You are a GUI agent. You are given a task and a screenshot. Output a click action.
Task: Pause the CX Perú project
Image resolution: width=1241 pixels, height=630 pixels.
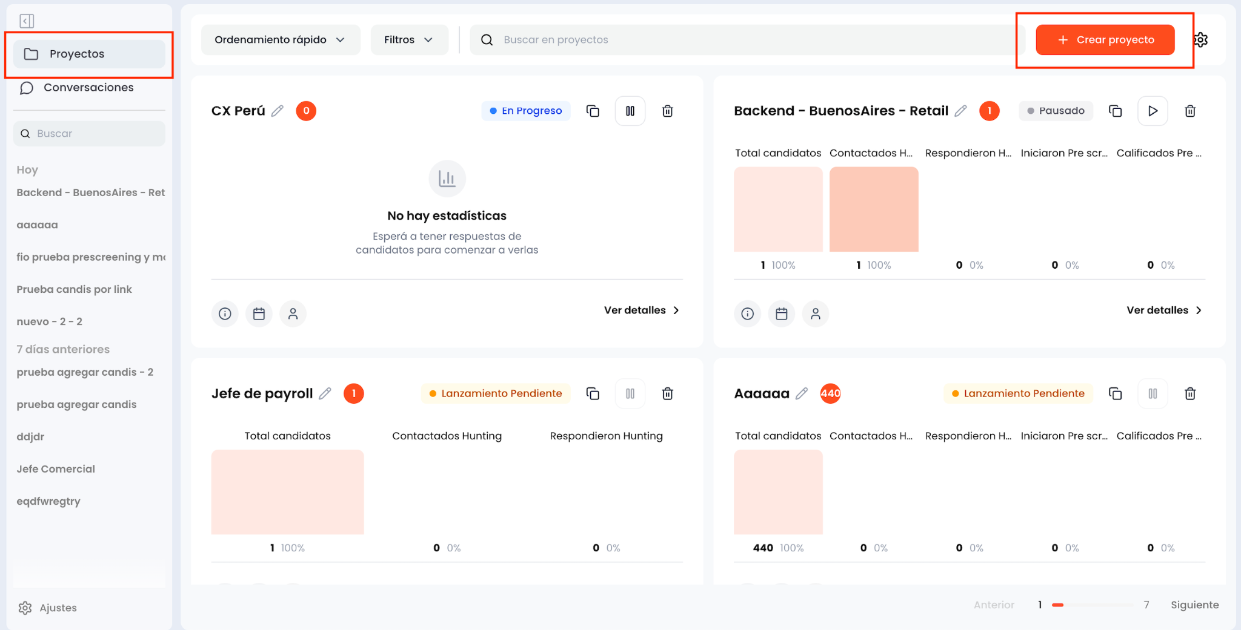(x=630, y=111)
